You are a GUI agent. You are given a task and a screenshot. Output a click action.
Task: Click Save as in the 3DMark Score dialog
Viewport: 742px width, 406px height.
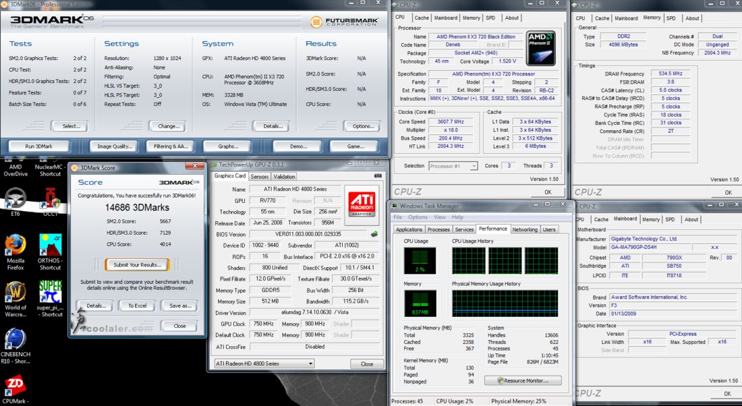(x=180, y=306)
